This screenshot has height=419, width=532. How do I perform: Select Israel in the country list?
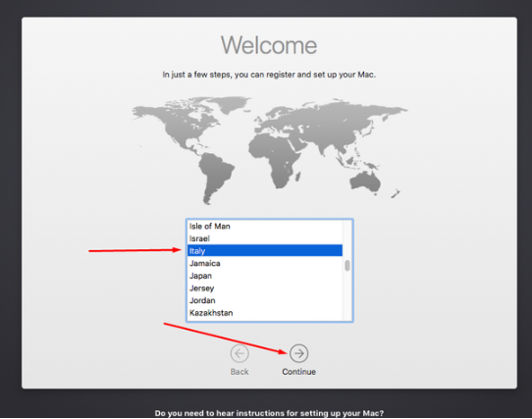265,238
